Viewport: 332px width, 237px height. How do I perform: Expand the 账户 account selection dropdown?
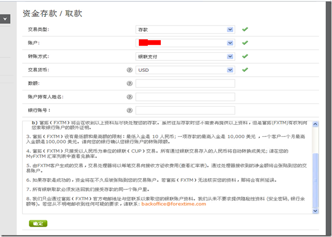(x=185, y=43)
